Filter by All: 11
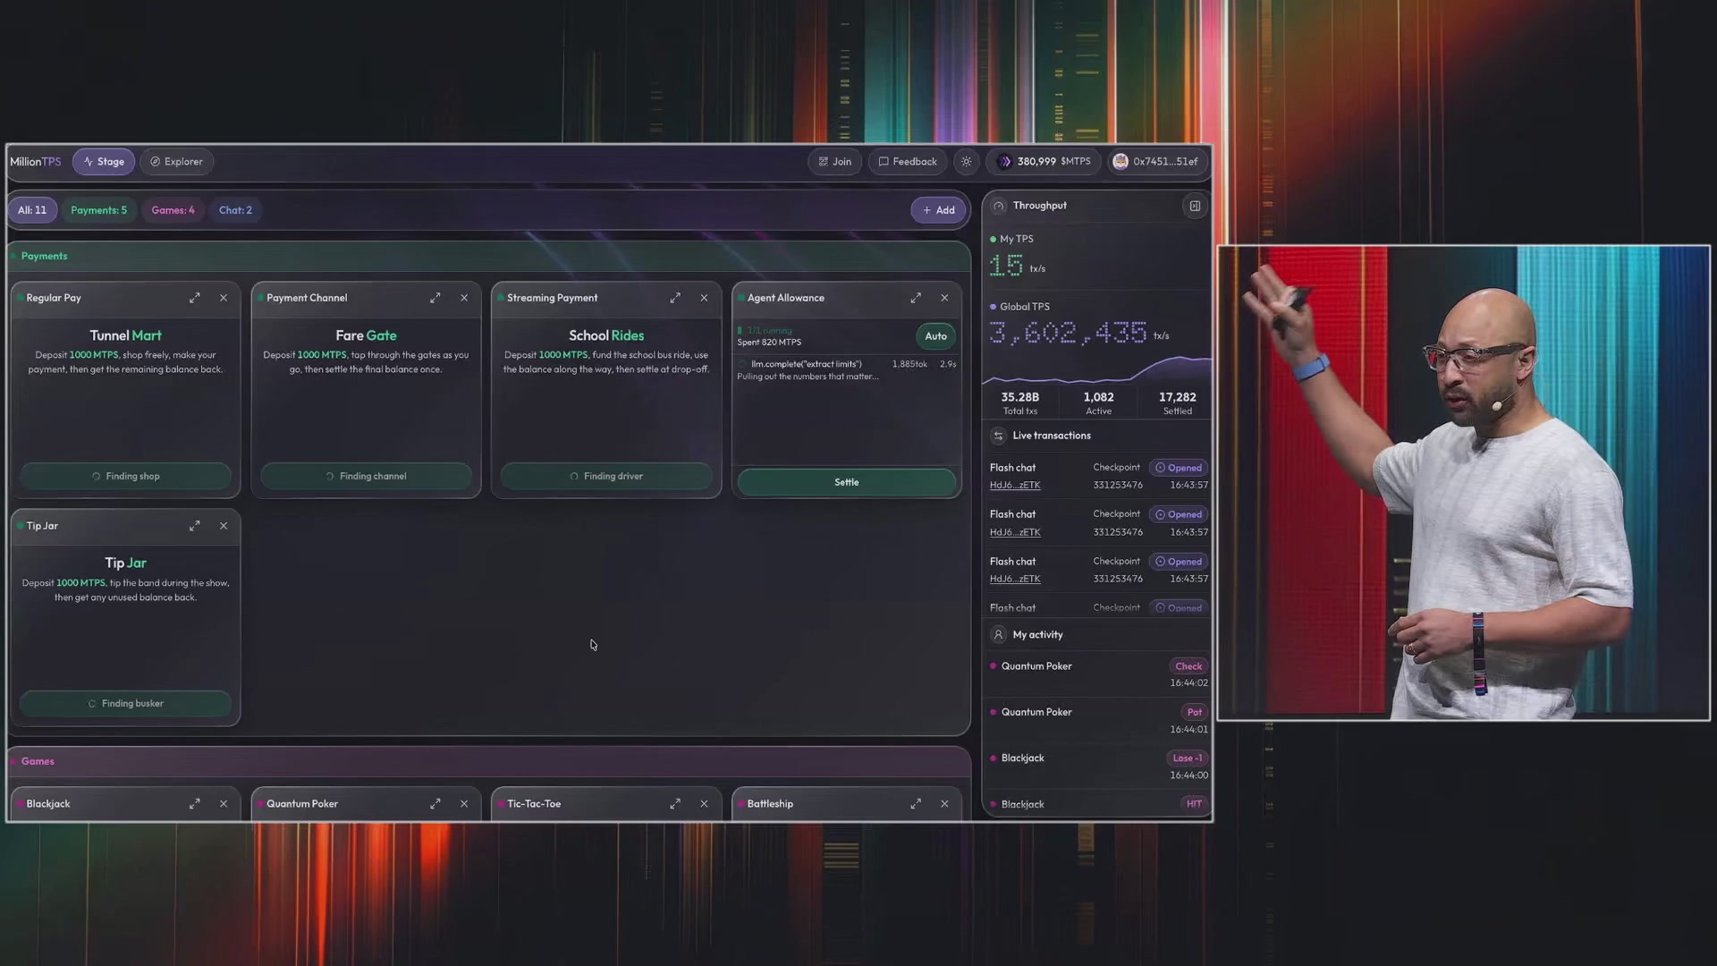Viewport: 1717px width, 966px height. pos(32,210)
